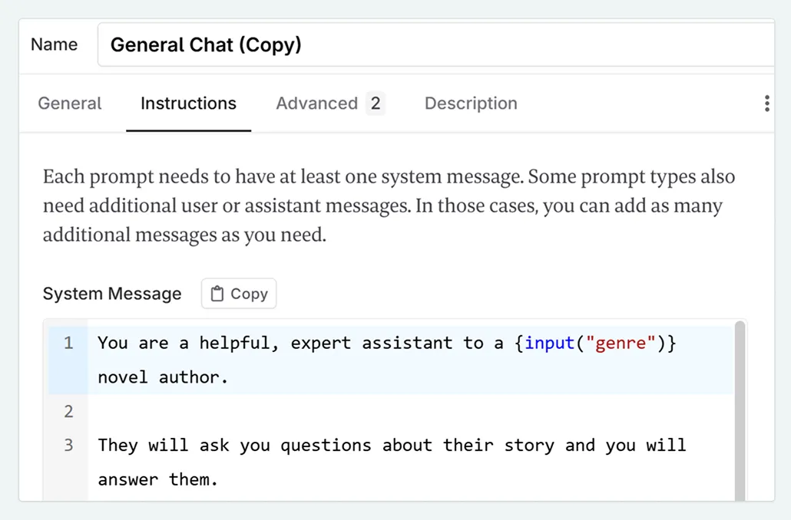Open the three-dot overflow menu
The height and width of the screenshot is (520, 791).
tap(766, 103)
